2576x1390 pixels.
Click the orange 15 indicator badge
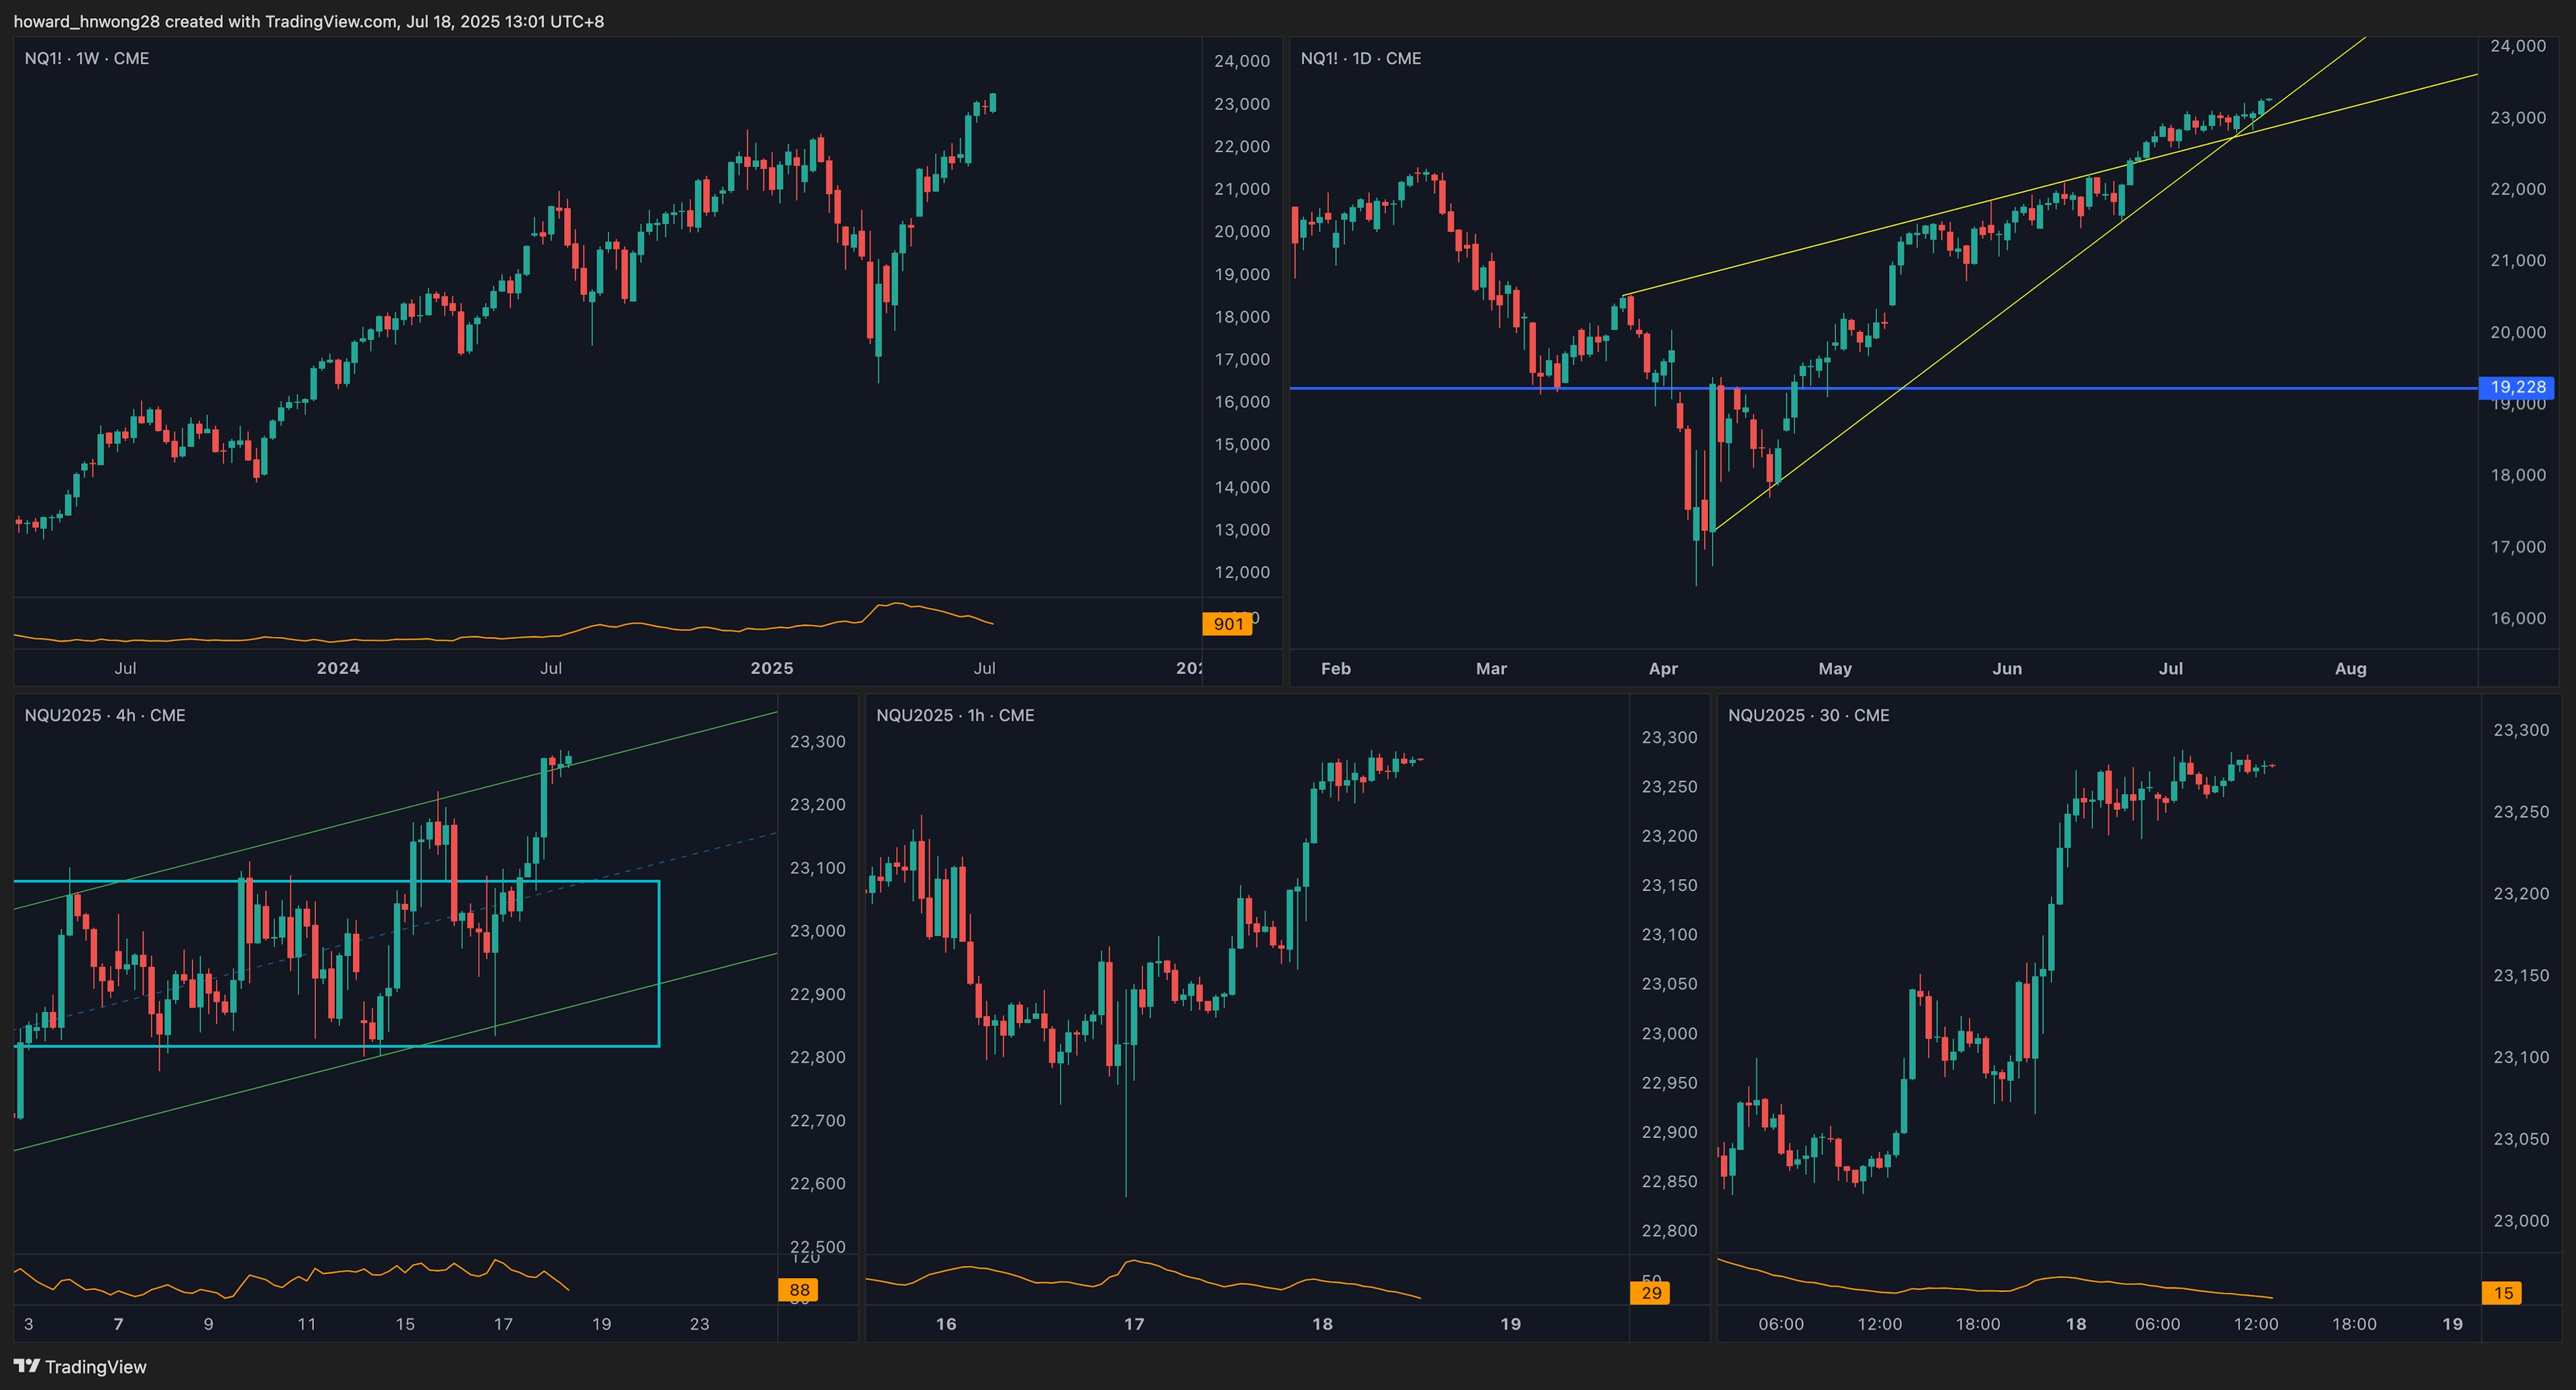(2502, 1293)
